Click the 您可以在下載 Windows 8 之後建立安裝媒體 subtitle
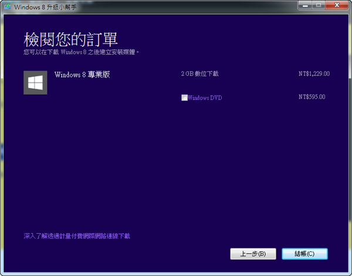 82,52
